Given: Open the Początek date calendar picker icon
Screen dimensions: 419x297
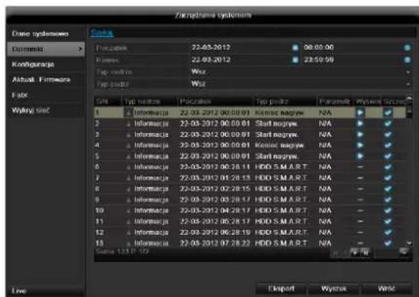Looking at the screenshot, I should [295, 47].
